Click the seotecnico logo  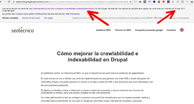click(22, 30)
